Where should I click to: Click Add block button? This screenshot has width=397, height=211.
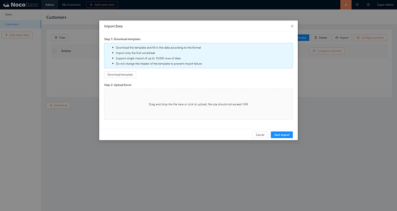(x=58, y=105)
